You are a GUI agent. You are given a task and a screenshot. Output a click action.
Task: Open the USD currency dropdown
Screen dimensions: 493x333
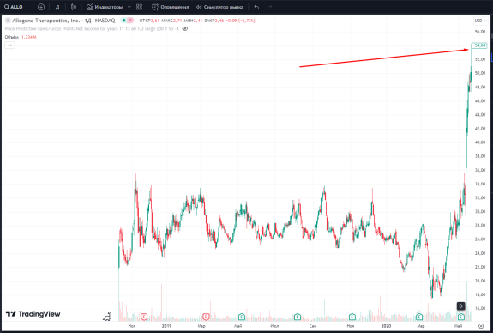481,21
